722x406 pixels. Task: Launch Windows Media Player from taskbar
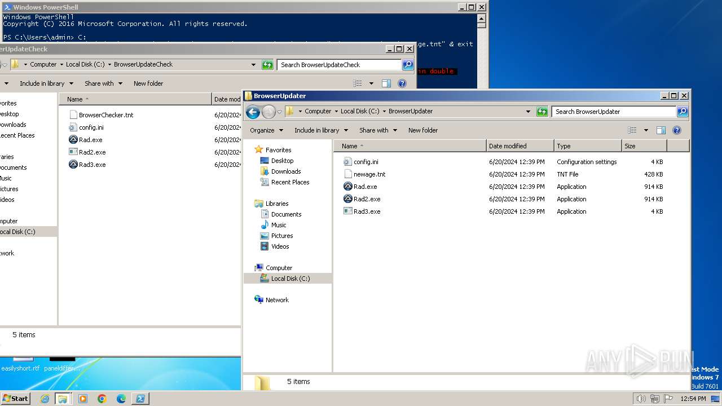[83, 399]
